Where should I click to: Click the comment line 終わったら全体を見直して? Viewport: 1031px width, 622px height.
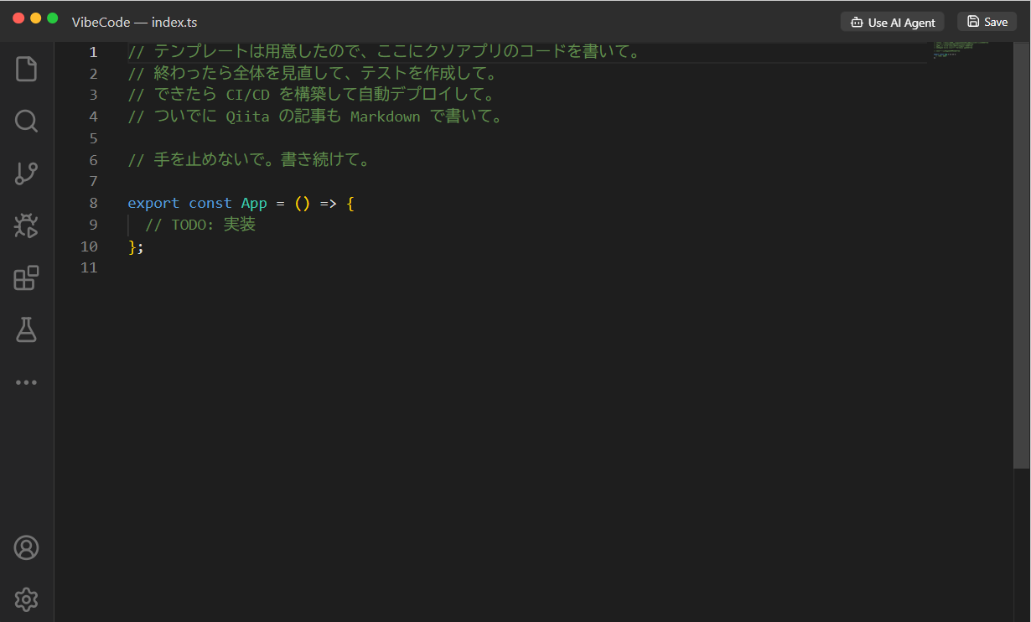point(313,74)
